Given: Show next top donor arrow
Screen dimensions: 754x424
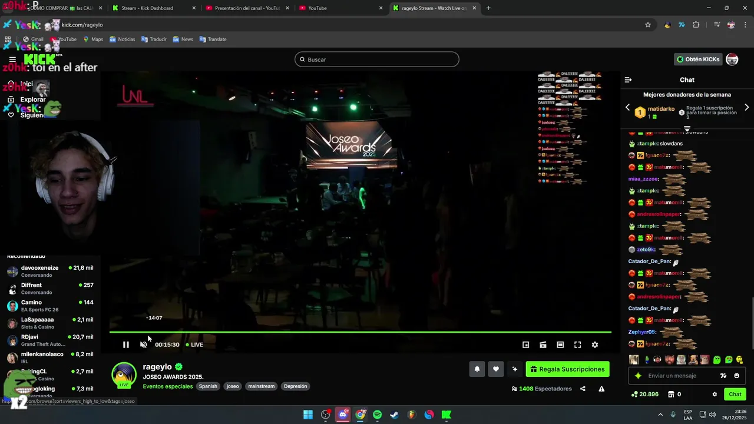Looking at the screenshot, I should point(747,108).
